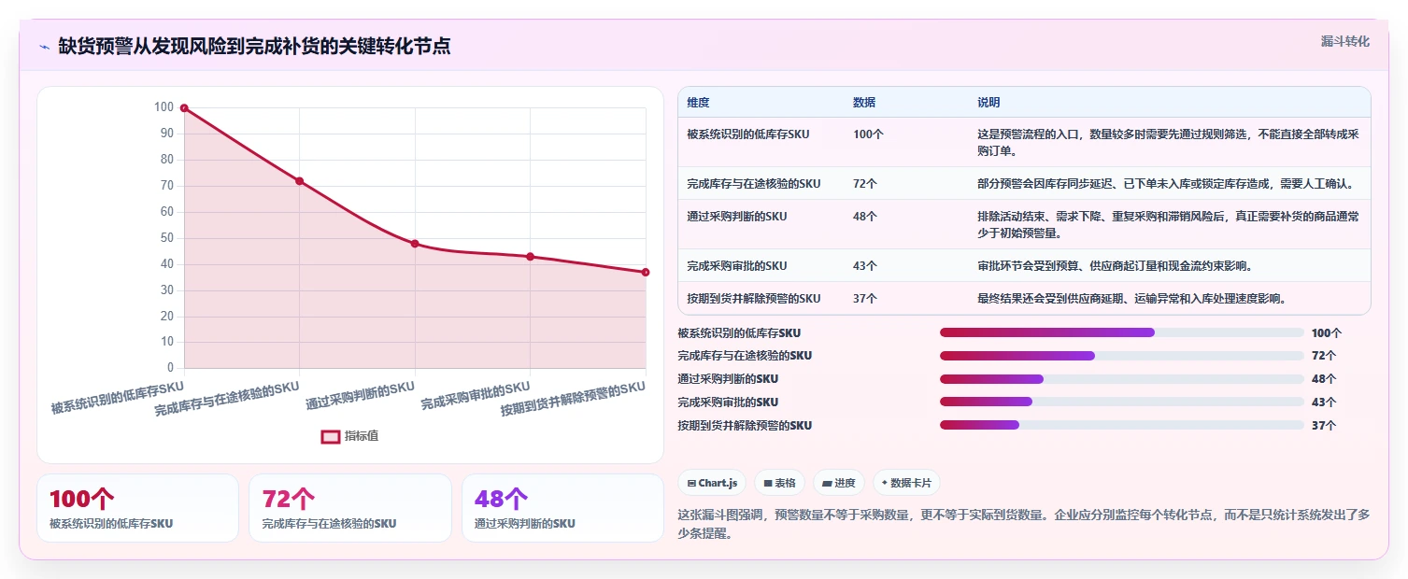Open the Chart.js tag chip
The image size is (1408, 579).
[x=712, y=483]
